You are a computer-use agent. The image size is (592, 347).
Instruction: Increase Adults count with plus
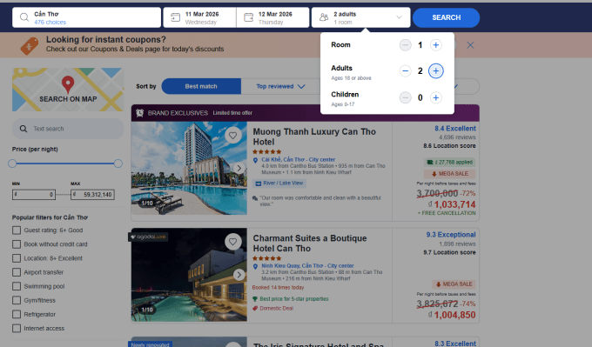click(435, 71)
